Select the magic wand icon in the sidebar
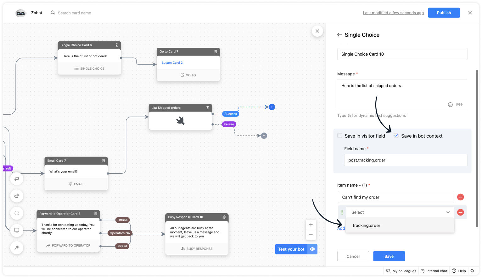The height and width of the screenshot is (278, 482). pyautogui.click(x=16, y=248)
